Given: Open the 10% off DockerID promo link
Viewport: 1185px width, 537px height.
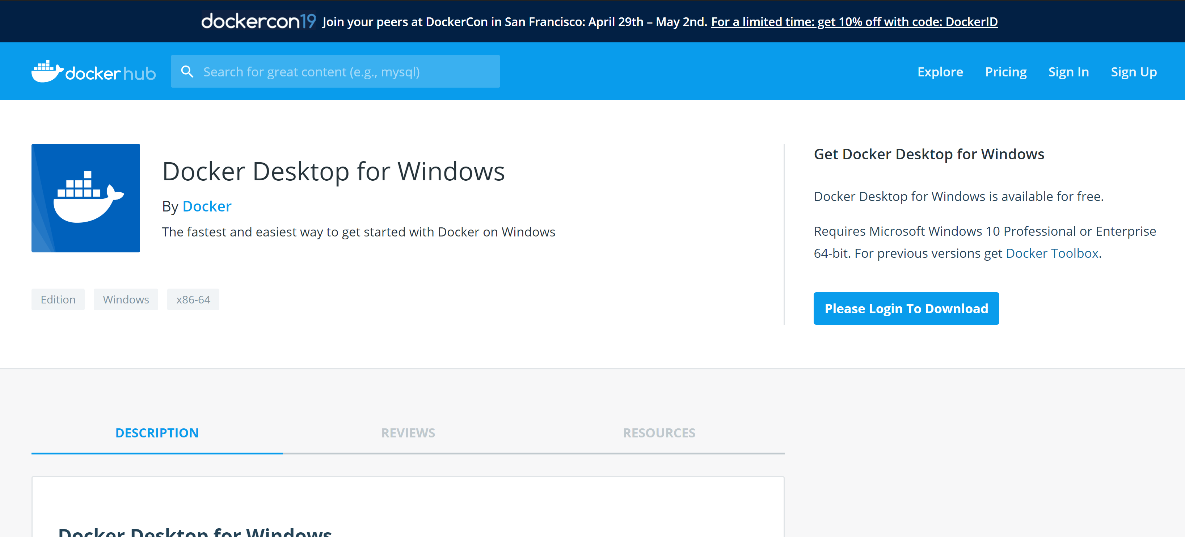Looking at the screenshot, I should [854, 22].
